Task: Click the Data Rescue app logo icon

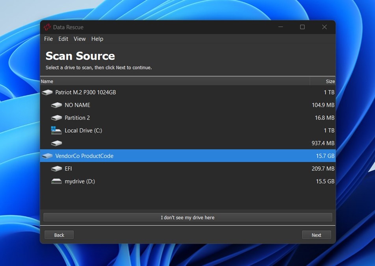Action: pyautogui.click(x=47, y=27)
